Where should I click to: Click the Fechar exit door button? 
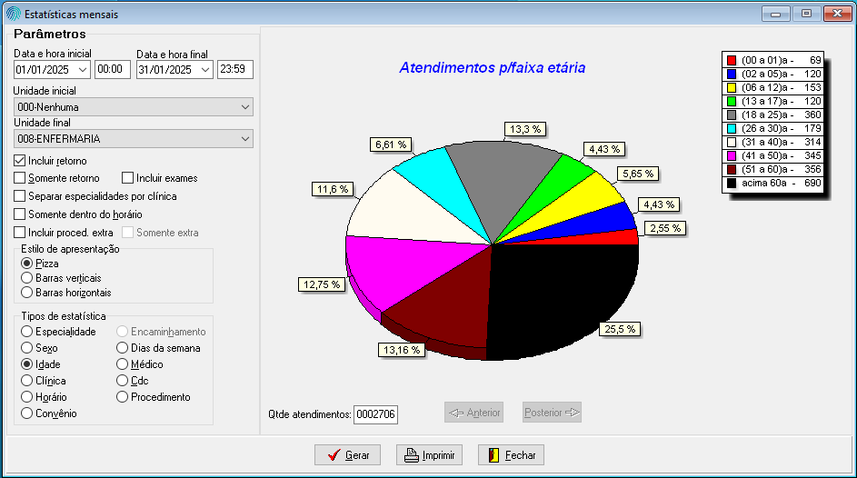pos(511,455)
